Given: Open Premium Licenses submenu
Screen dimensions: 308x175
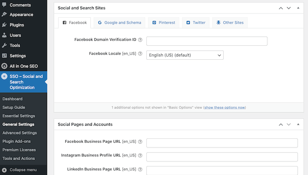Looking at the screenshot, I should coord(19,150).
